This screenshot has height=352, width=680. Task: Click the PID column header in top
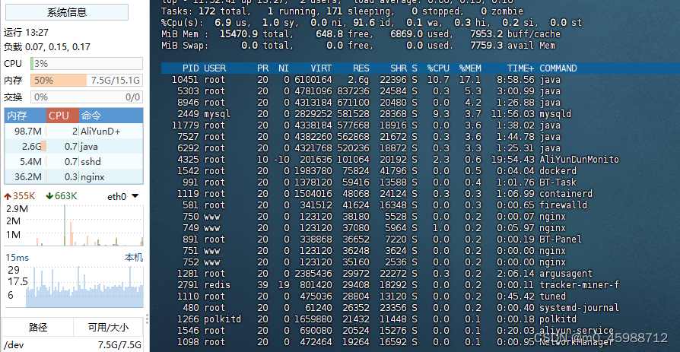coord(190,68)
